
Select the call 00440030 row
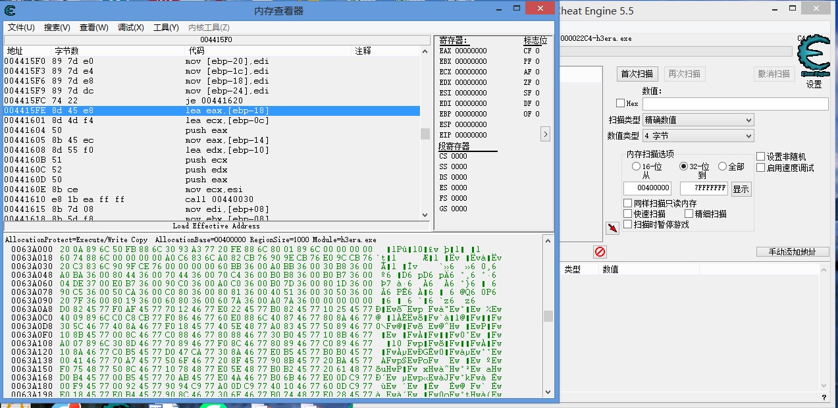pos(212,199)
